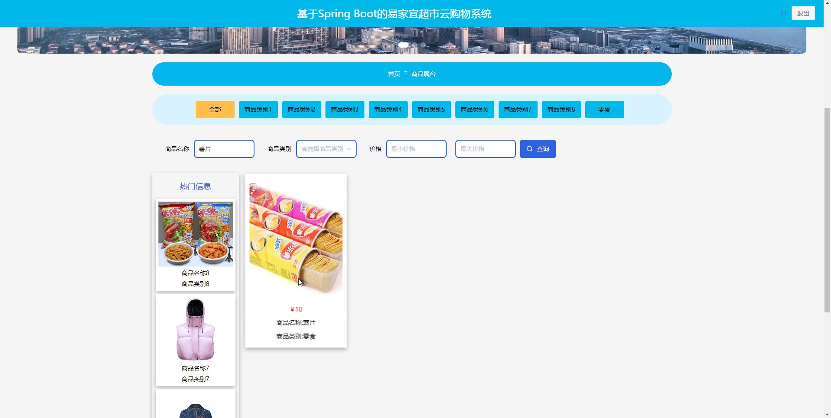Click the ¥10 price label
The height and width of the screenshot is (418, 831).
(296, 309)
